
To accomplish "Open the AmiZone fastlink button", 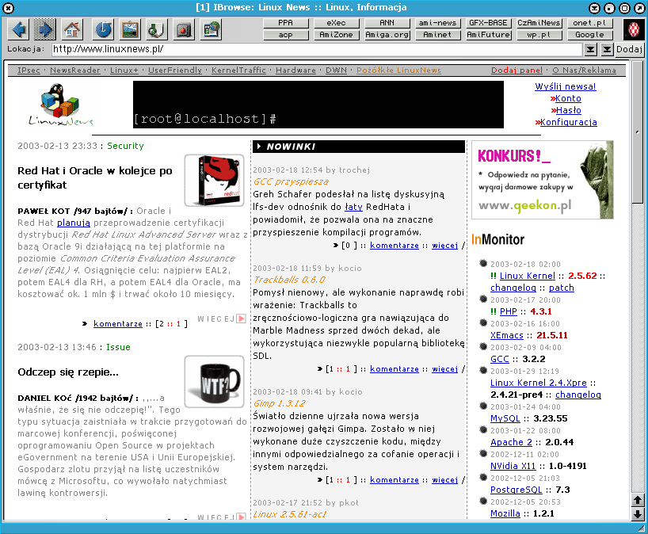I will pos(336,35).
